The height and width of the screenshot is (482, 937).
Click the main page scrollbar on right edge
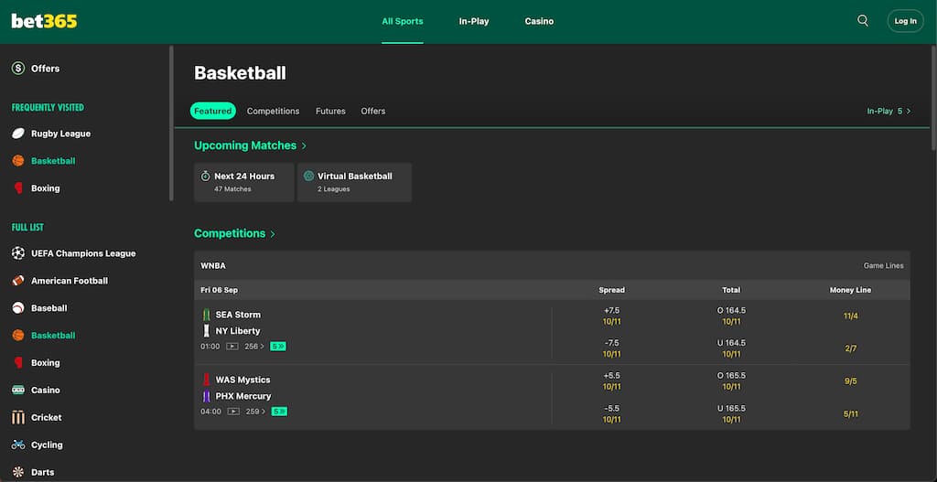933,98
